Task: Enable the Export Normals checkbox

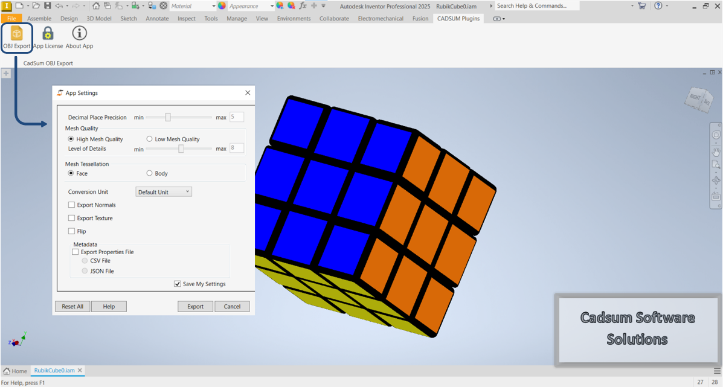Action: pos(71,205)
